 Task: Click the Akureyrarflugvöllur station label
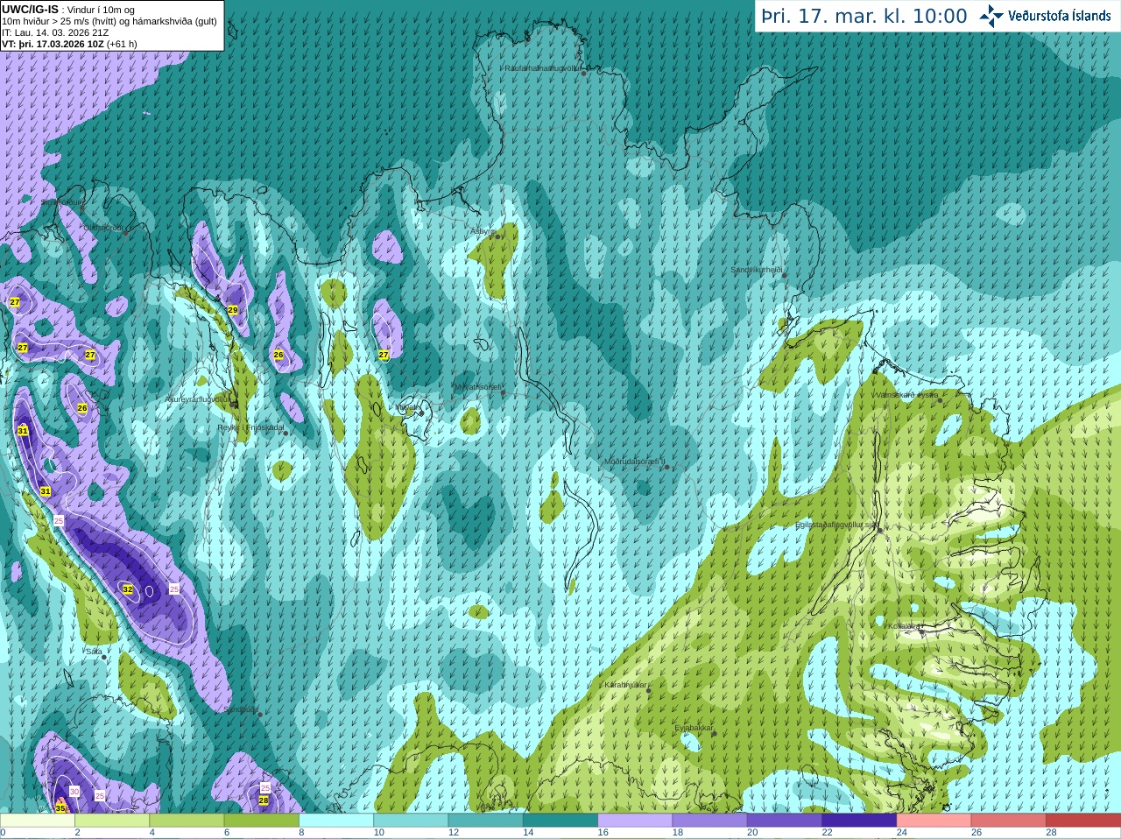click(199, 399)
